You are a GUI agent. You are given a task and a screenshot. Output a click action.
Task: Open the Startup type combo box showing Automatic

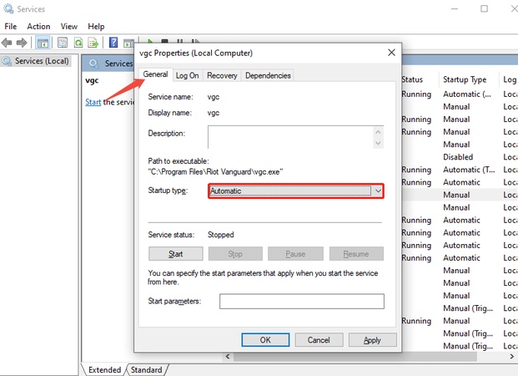coord(296,191)
